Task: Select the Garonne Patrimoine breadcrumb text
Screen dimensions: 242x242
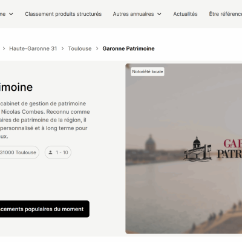Action: 128,48
